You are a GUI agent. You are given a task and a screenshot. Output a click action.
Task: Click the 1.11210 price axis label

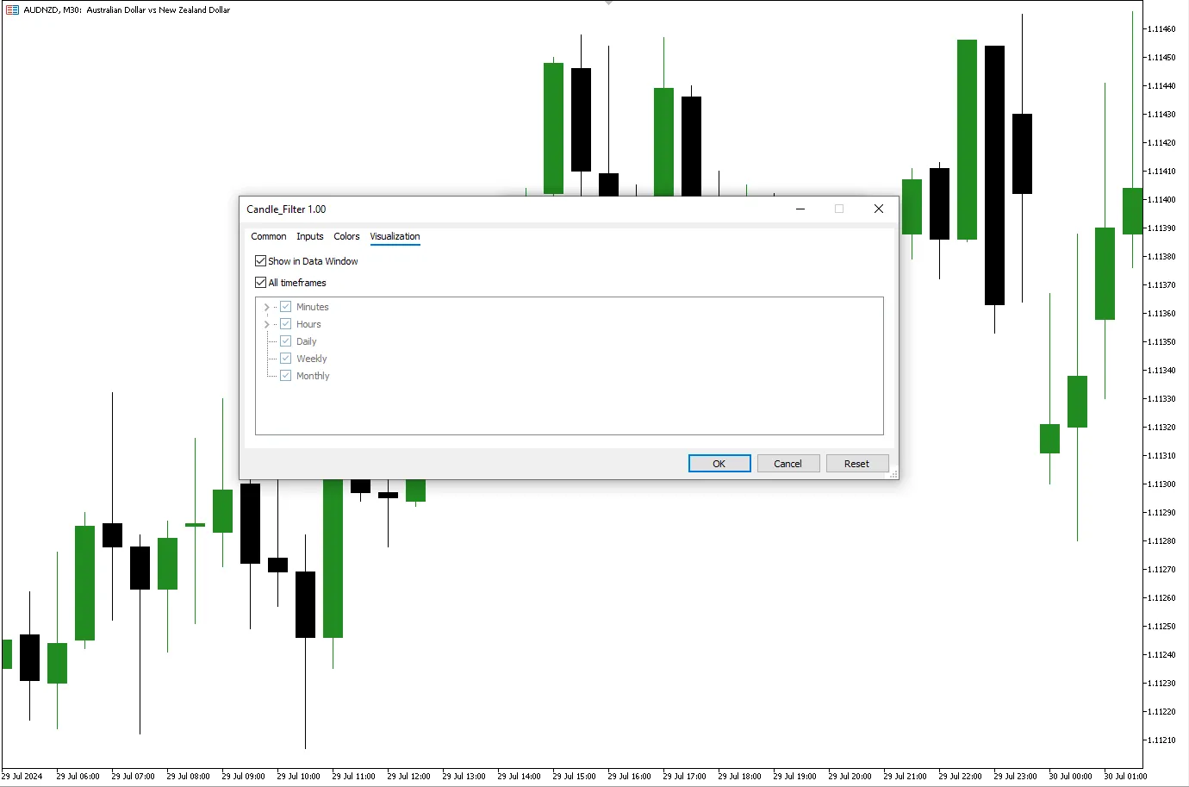pyautogui.click(x=1161, y=740)
